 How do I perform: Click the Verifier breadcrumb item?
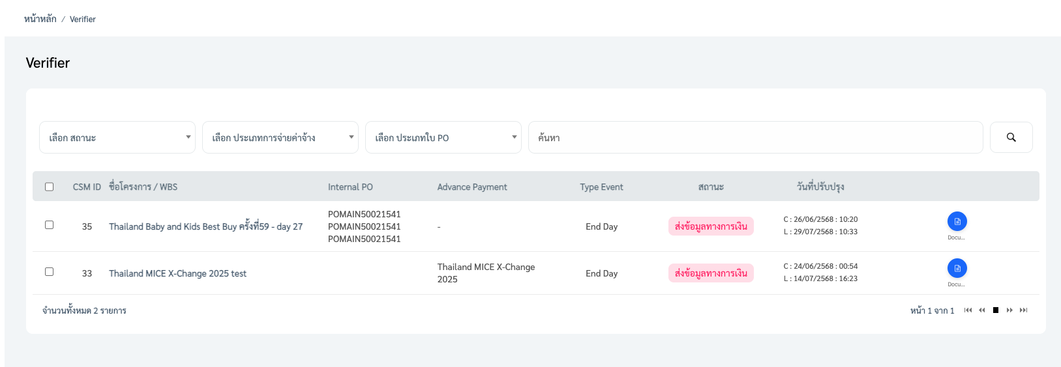(x=83, y=20)
